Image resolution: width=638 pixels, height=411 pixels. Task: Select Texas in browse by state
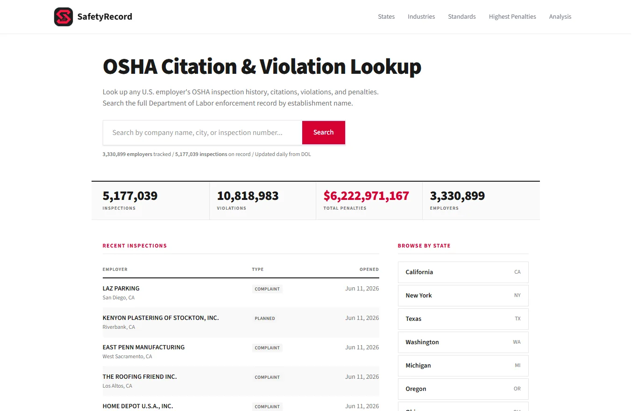click(463, 319)
